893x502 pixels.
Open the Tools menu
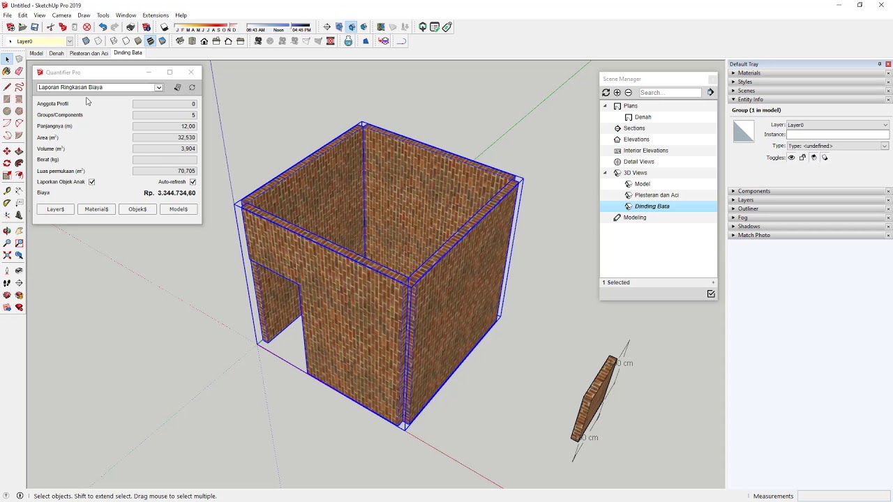[103, 15]
